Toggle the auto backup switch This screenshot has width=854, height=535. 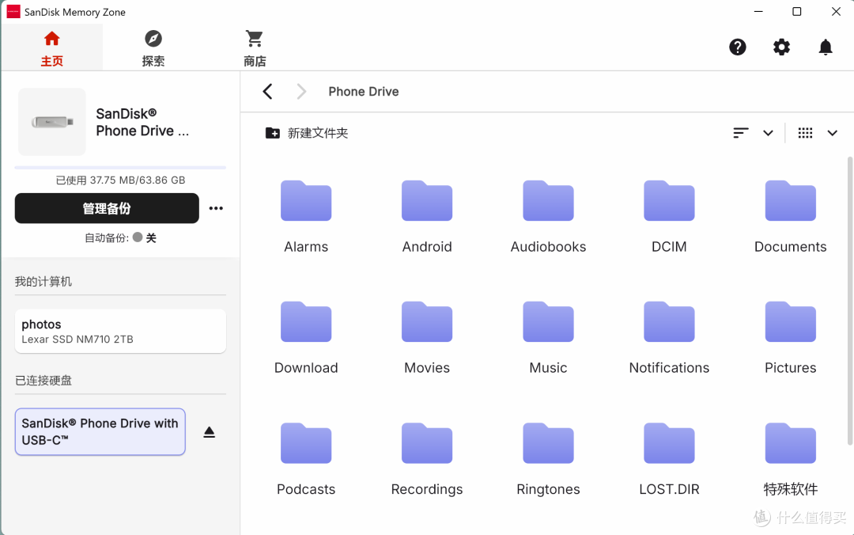(138, 237)
